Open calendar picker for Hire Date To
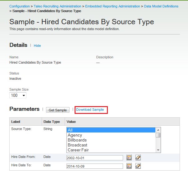Screen dimensions: 188x184 129,166
